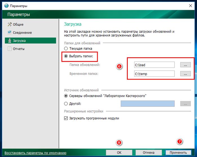This screenshot has height=157, width=197.
Task: Click the green Параметры header title
Action: [x=19, y=14]
